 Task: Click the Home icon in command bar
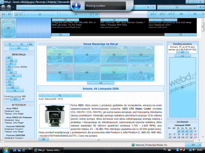coord(152,14)
